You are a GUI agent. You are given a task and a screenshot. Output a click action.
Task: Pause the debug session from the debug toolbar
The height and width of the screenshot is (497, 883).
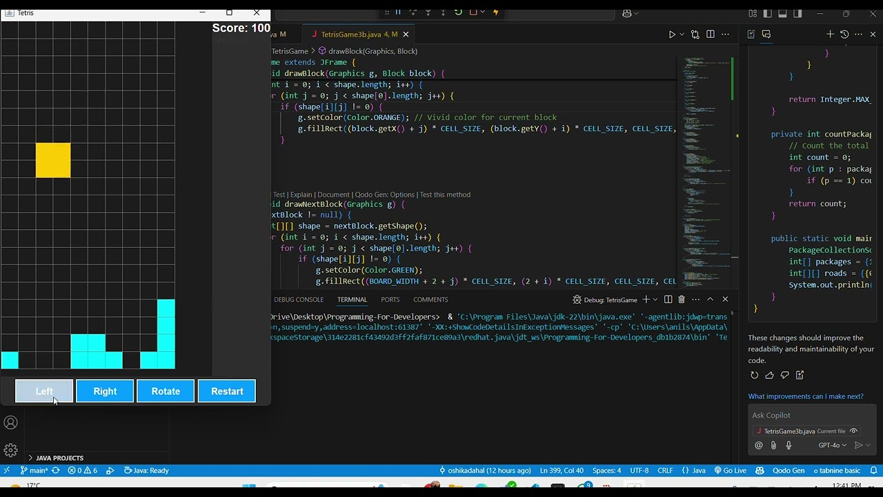[397, 12]
